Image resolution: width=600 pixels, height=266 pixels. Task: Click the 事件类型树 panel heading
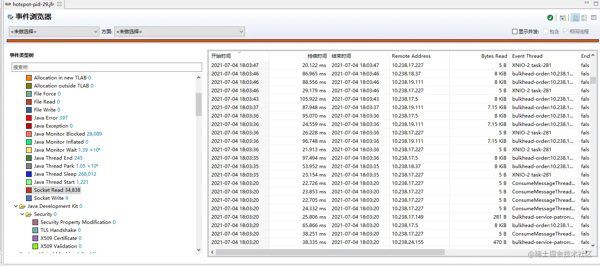coord(22,55)
